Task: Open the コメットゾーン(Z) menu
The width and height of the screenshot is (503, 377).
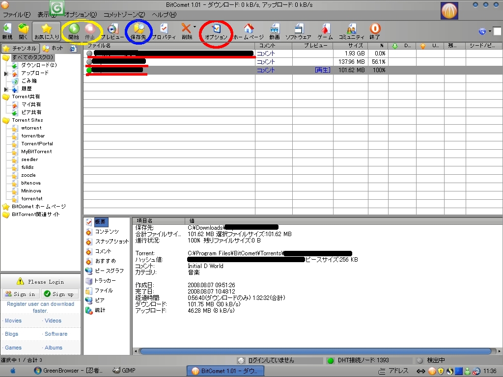Action: coord(124,15)
